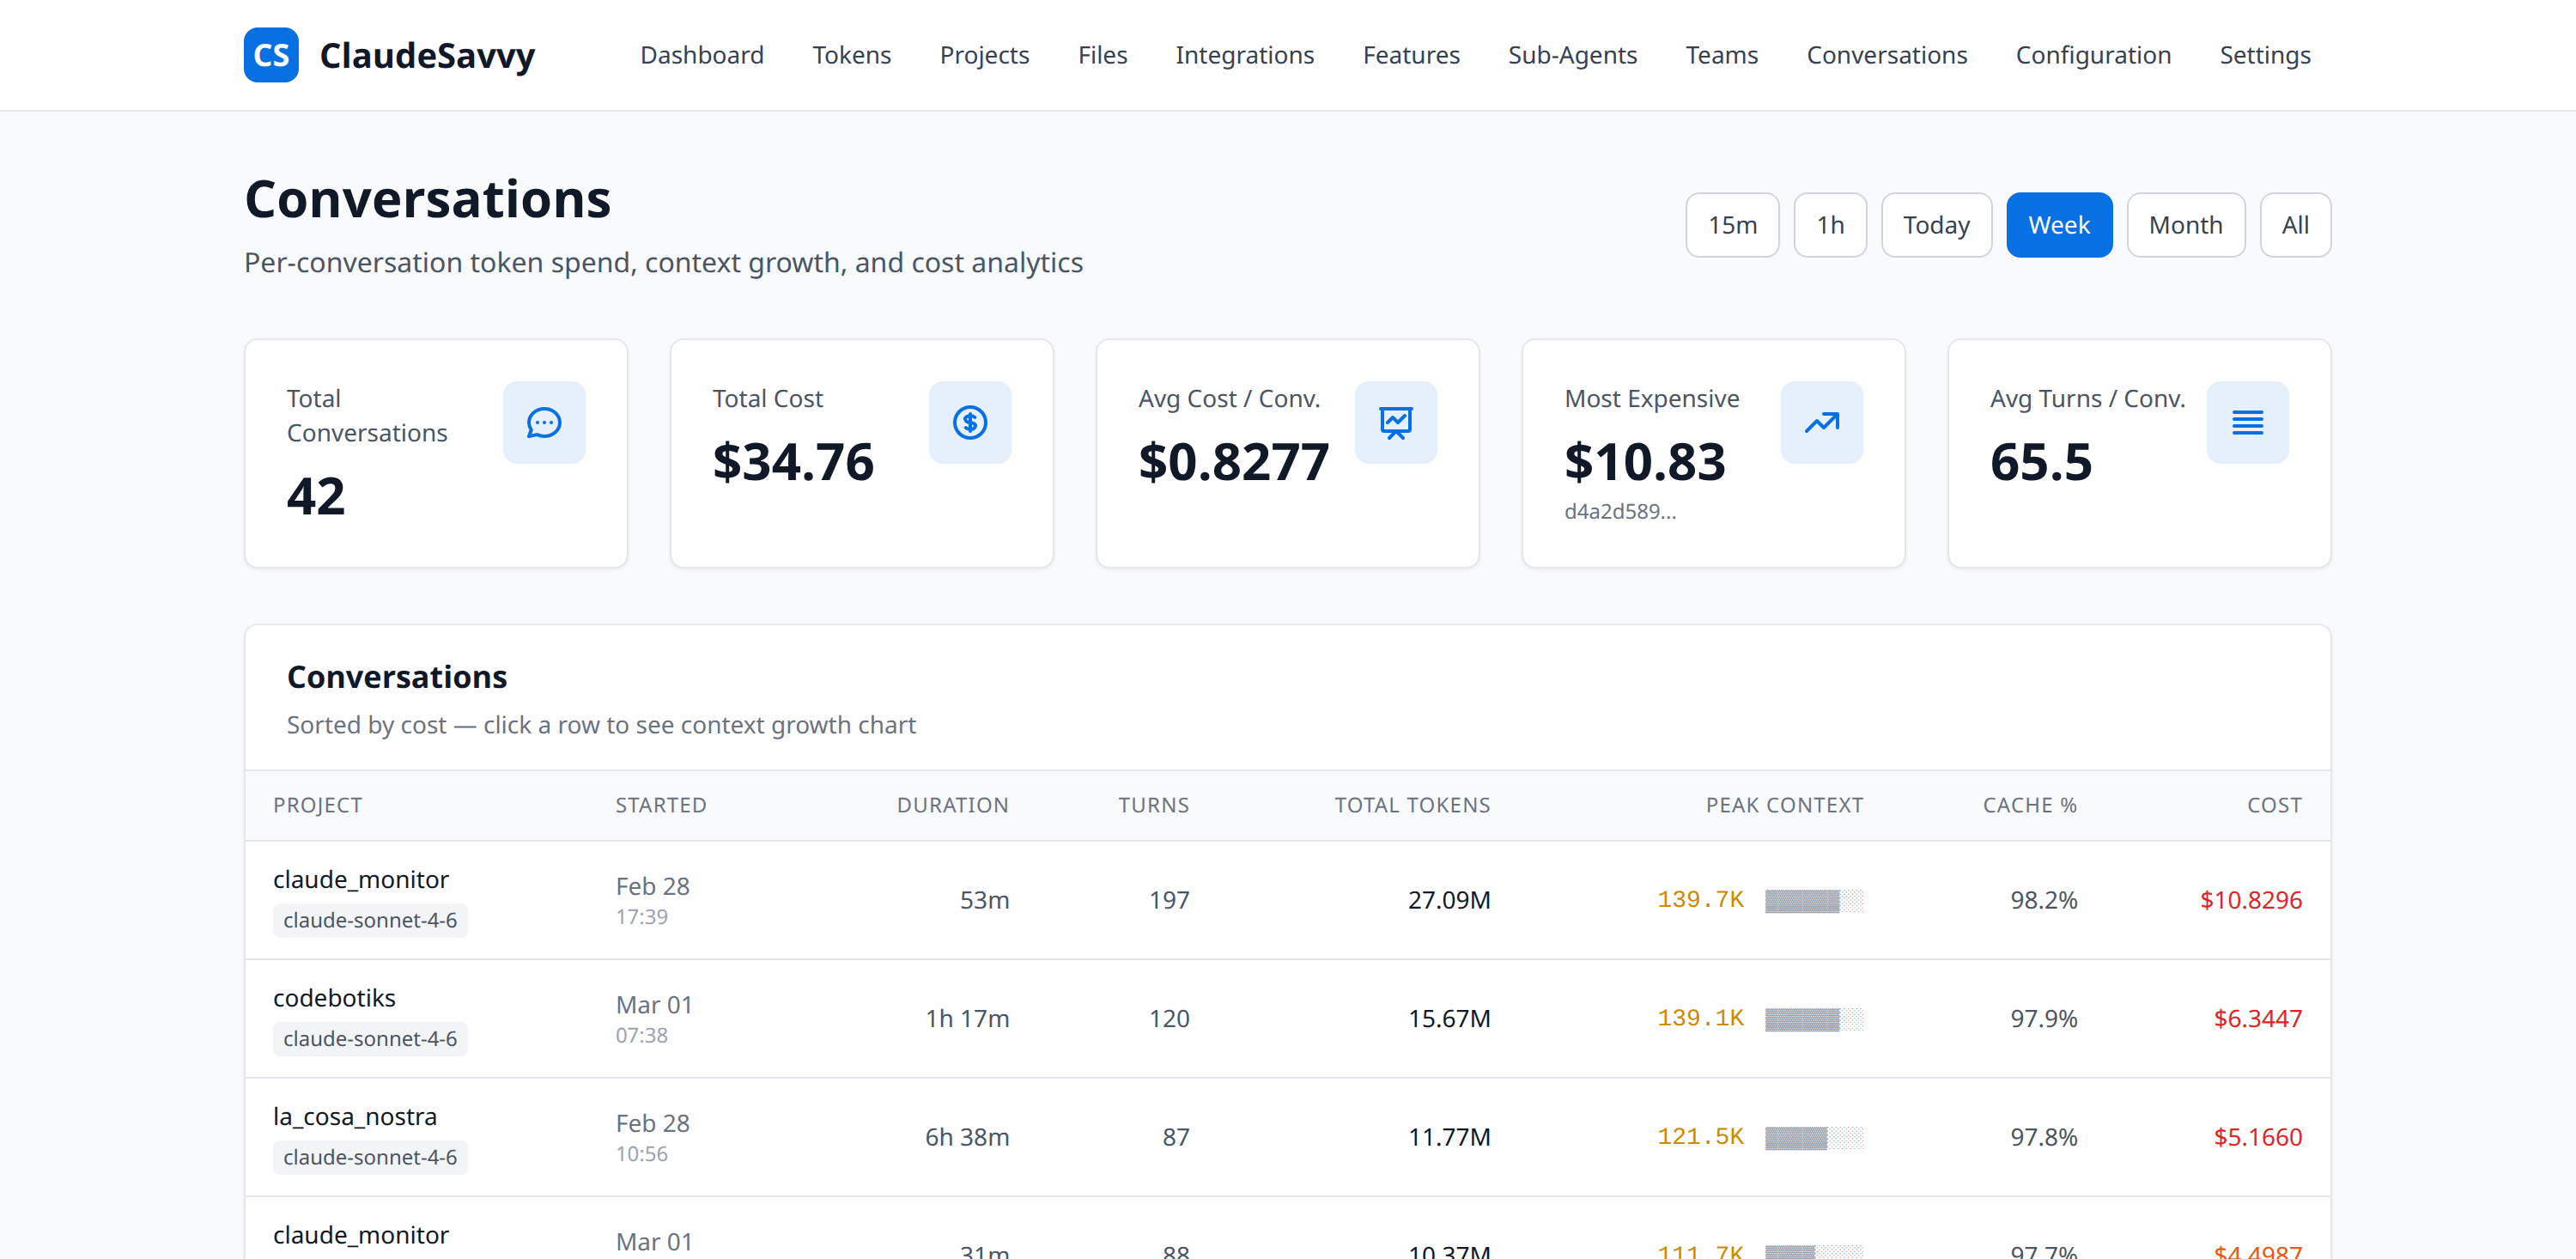Click the Month time range button

coord(2186,224)
